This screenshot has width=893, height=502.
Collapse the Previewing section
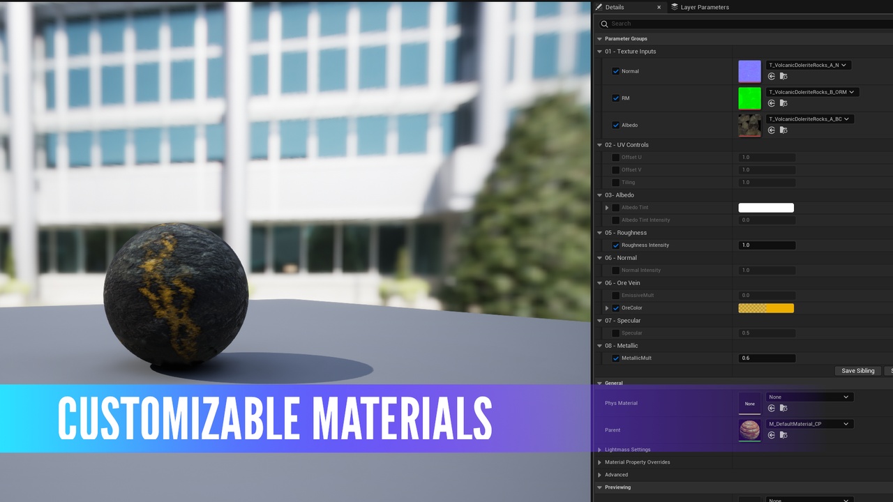tap(599, 487)
